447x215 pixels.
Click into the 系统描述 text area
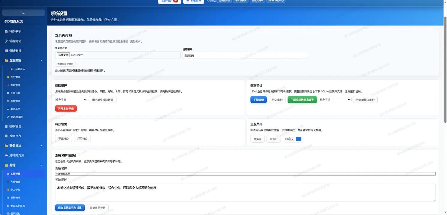pyautogui.click(x=245, y=192)
